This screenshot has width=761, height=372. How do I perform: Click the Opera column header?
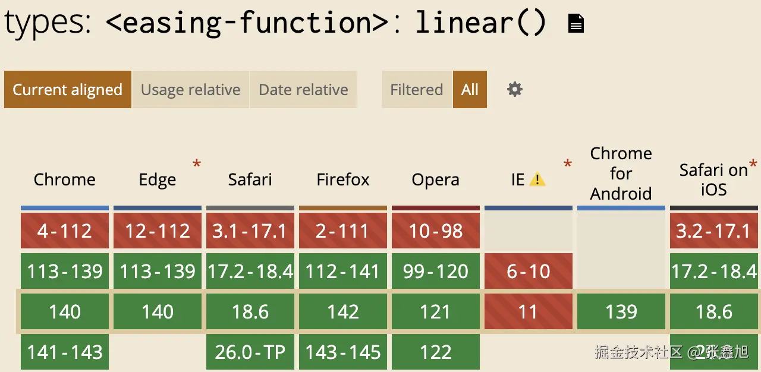pos(436,179)
